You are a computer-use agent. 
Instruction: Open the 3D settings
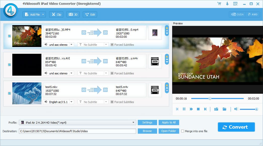tap(73, 14)
